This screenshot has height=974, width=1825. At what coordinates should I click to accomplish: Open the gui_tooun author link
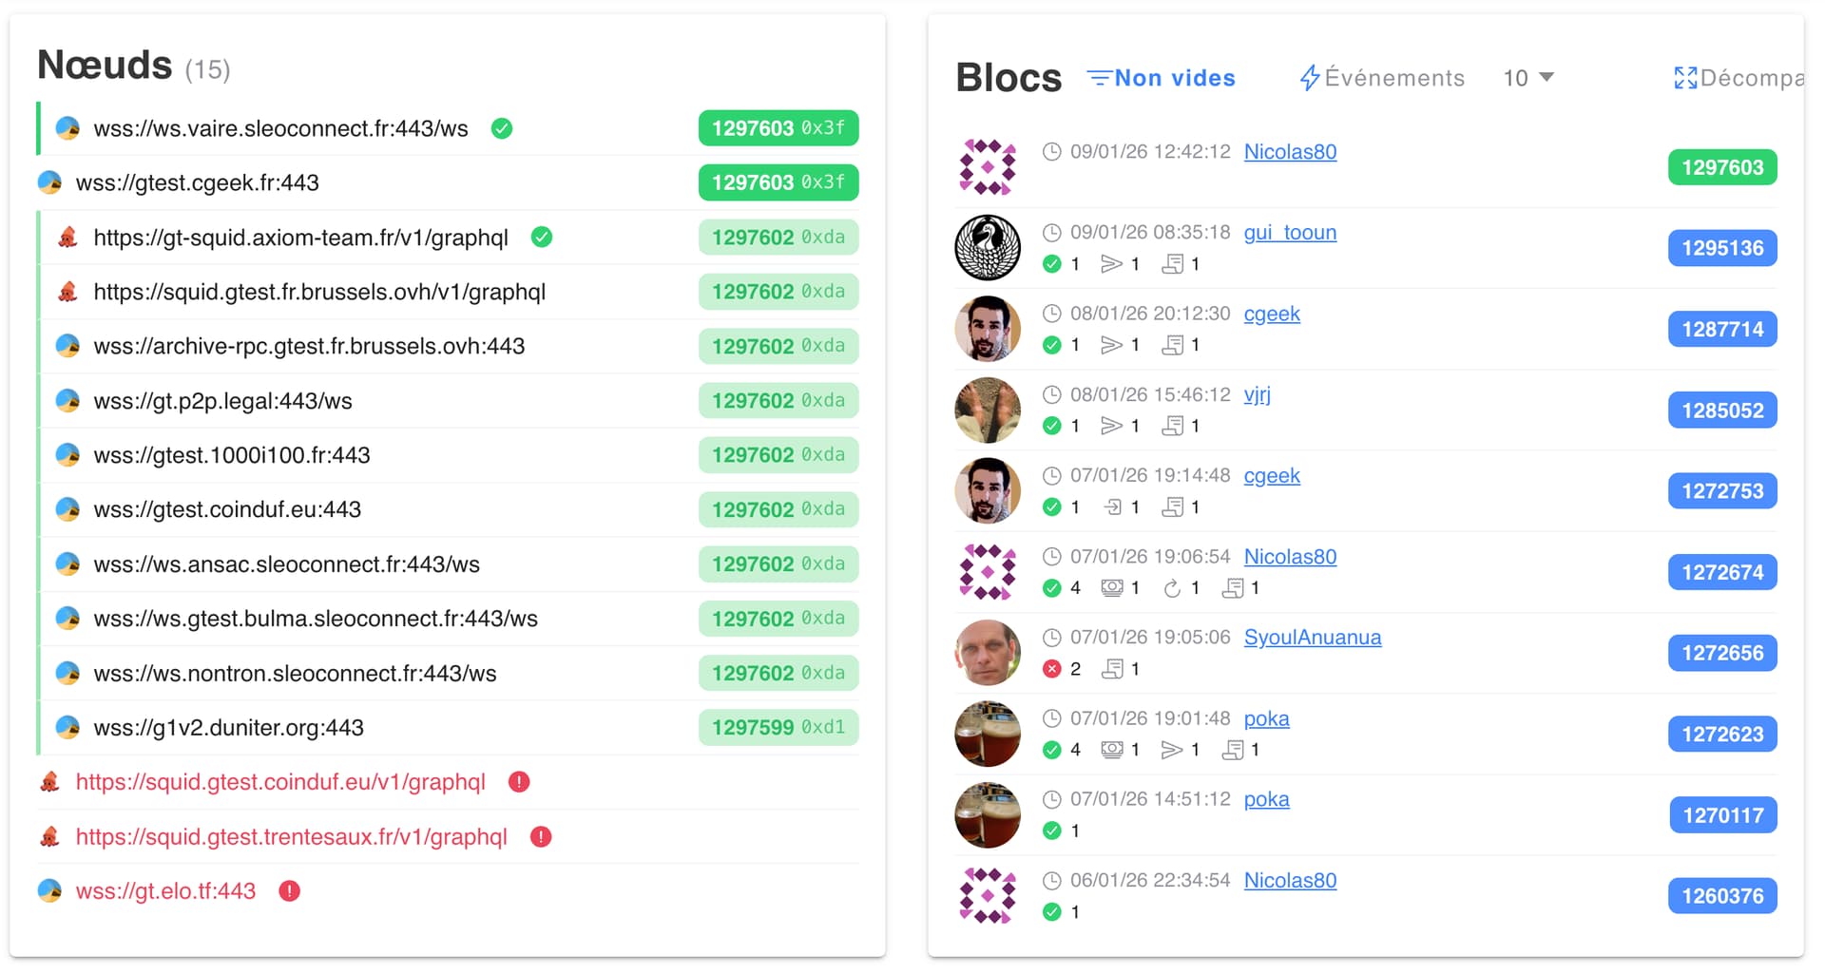1290,233
